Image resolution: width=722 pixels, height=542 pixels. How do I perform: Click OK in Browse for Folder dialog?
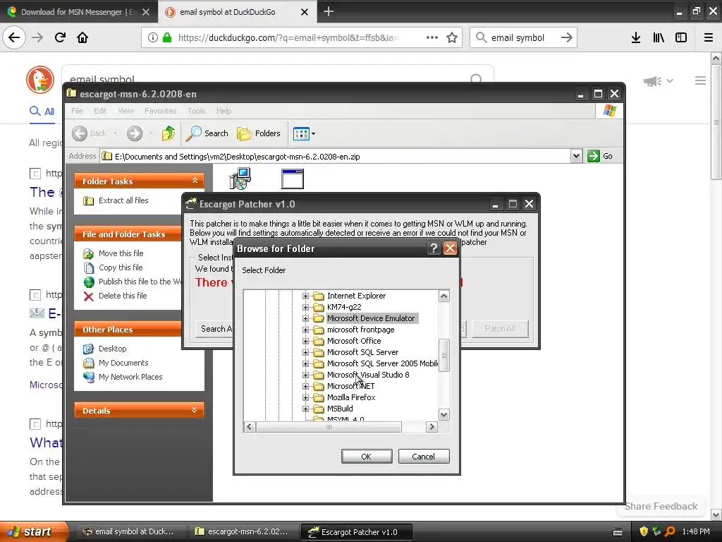[x=367, y=457]
